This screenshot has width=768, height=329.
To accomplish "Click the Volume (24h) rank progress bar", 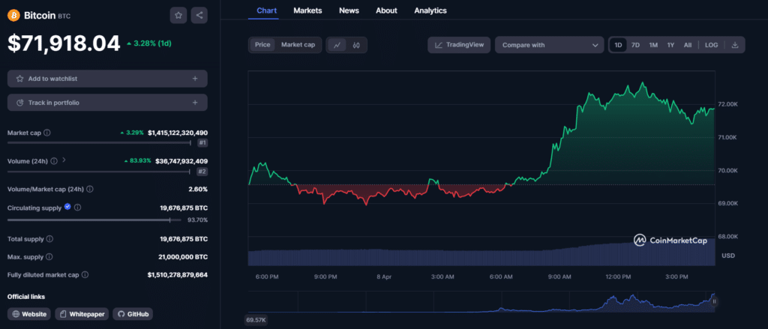I will (99, 172).
